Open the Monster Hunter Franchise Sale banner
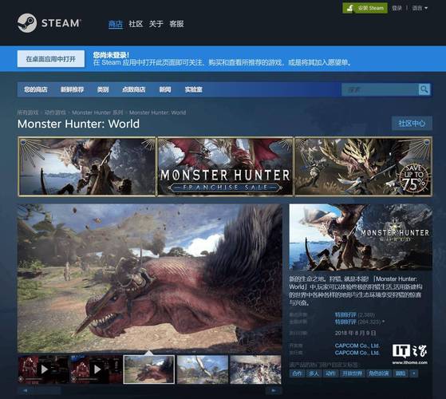Image resolution: width=446 pixels, height=399 pixels. 225,167
